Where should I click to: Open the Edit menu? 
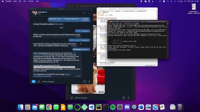pos(20,1)
